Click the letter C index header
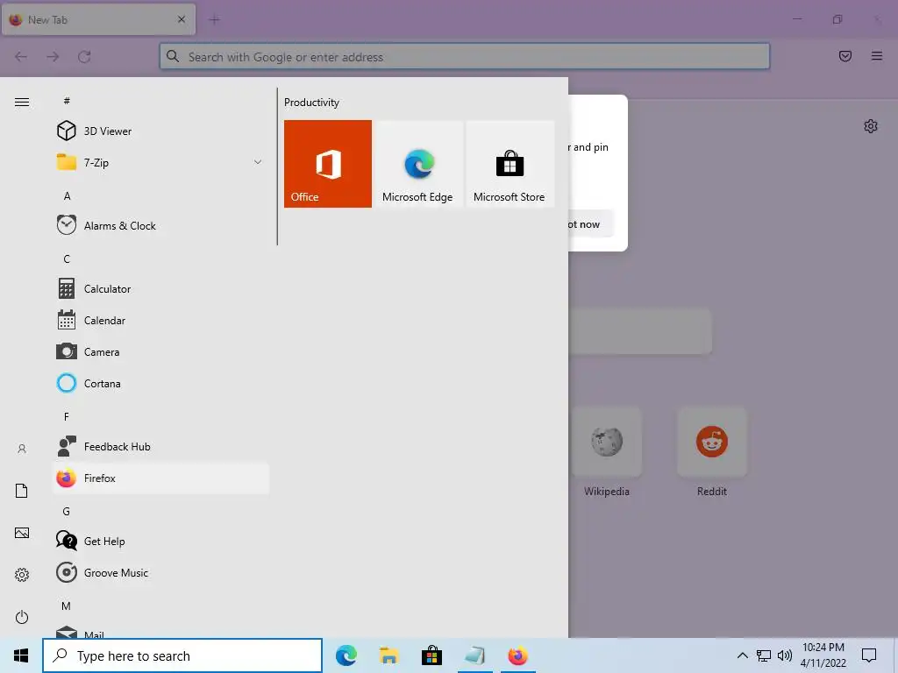 [67, 259]
